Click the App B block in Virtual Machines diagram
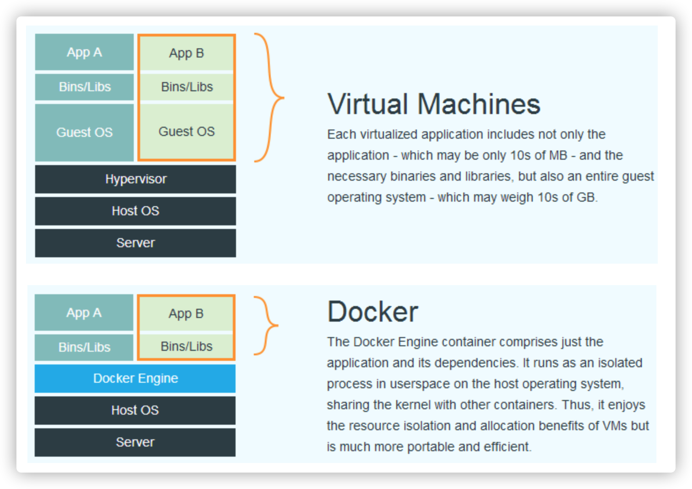 click(x=187, y=53)
